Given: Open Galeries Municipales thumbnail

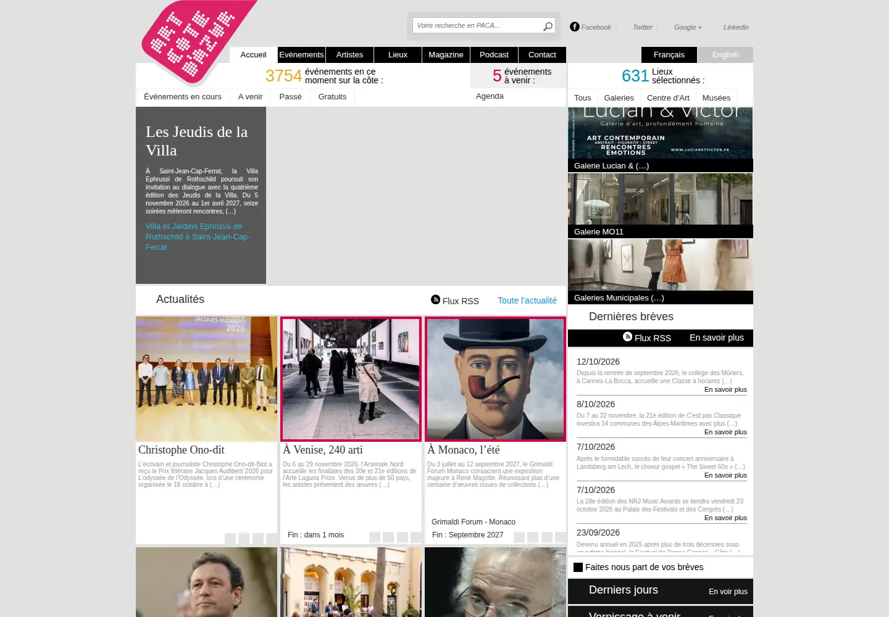Looking at the screenshot, I should pyautogui.click(x=661, y=265).
